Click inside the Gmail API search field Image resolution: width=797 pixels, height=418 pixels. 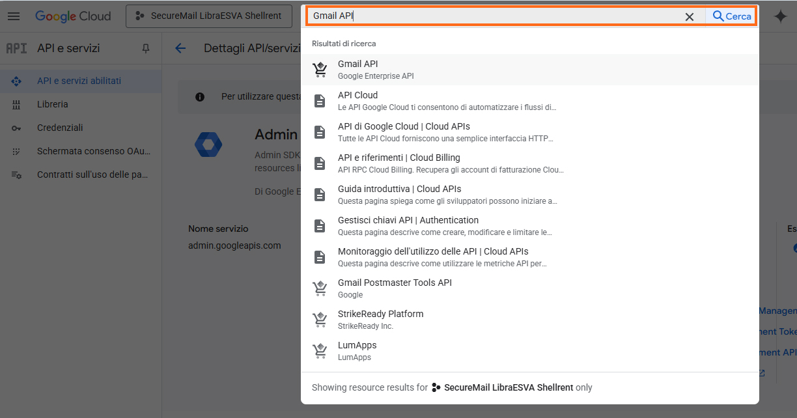coord(495,16)
